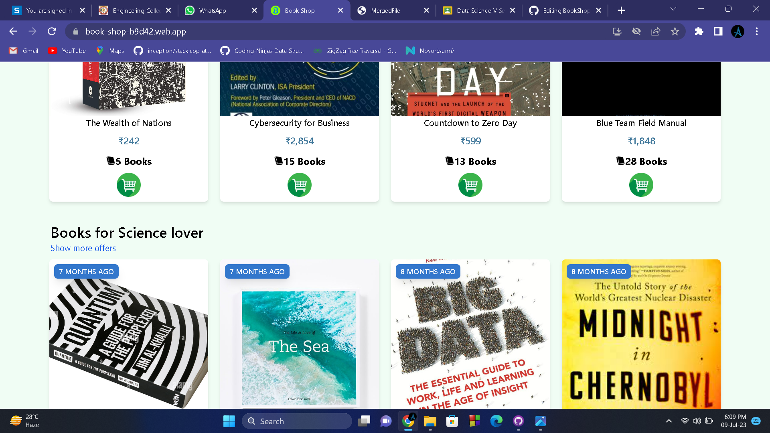Click cart icon under Countdown to Zero Day
This screenshot has width=770, height=433.
[470, 185]
